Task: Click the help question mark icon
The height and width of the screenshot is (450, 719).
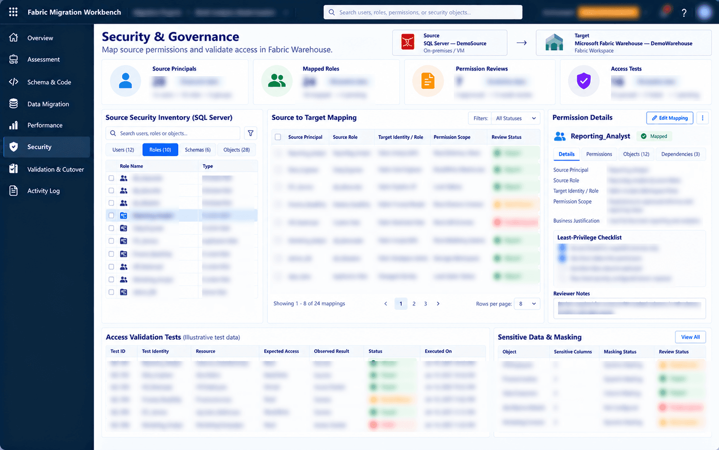Action: tap(684, 13)
